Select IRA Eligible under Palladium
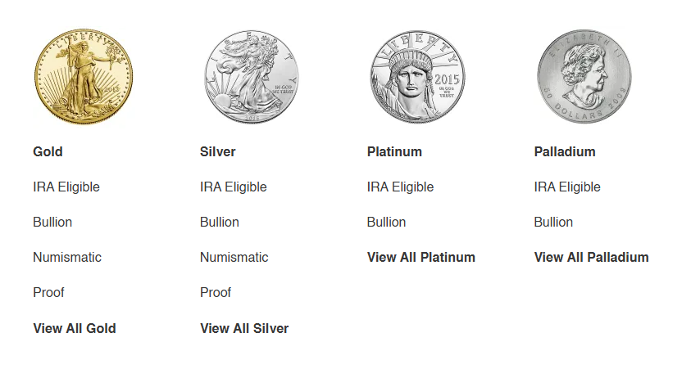691x369 pixels. 567,187
